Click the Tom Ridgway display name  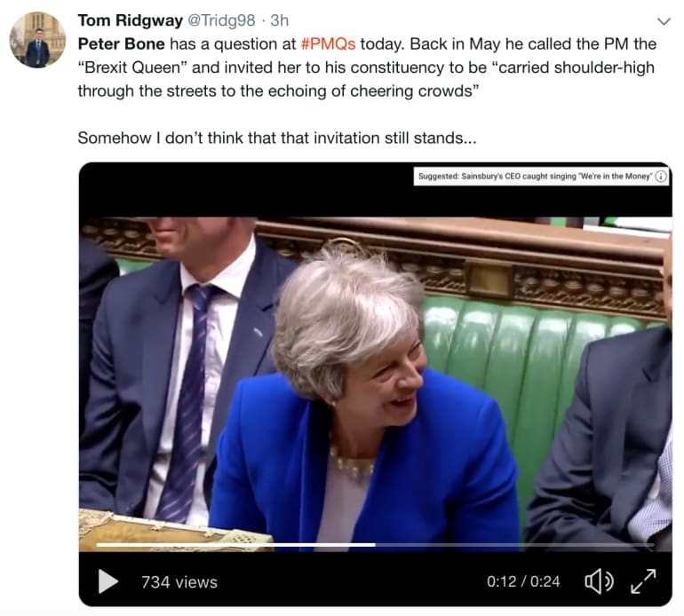pyautogui.click(x=130, y=20)
